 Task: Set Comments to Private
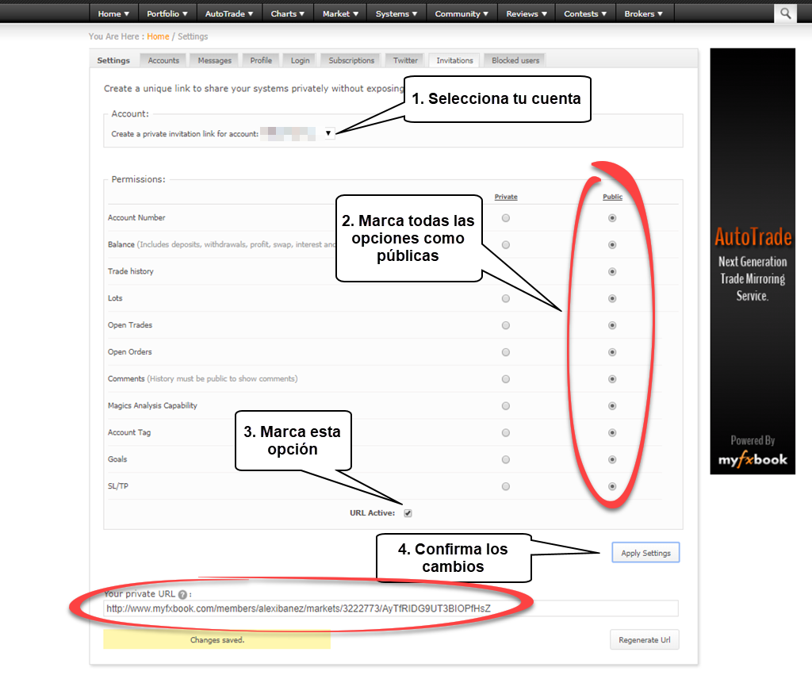coord(505,380)
